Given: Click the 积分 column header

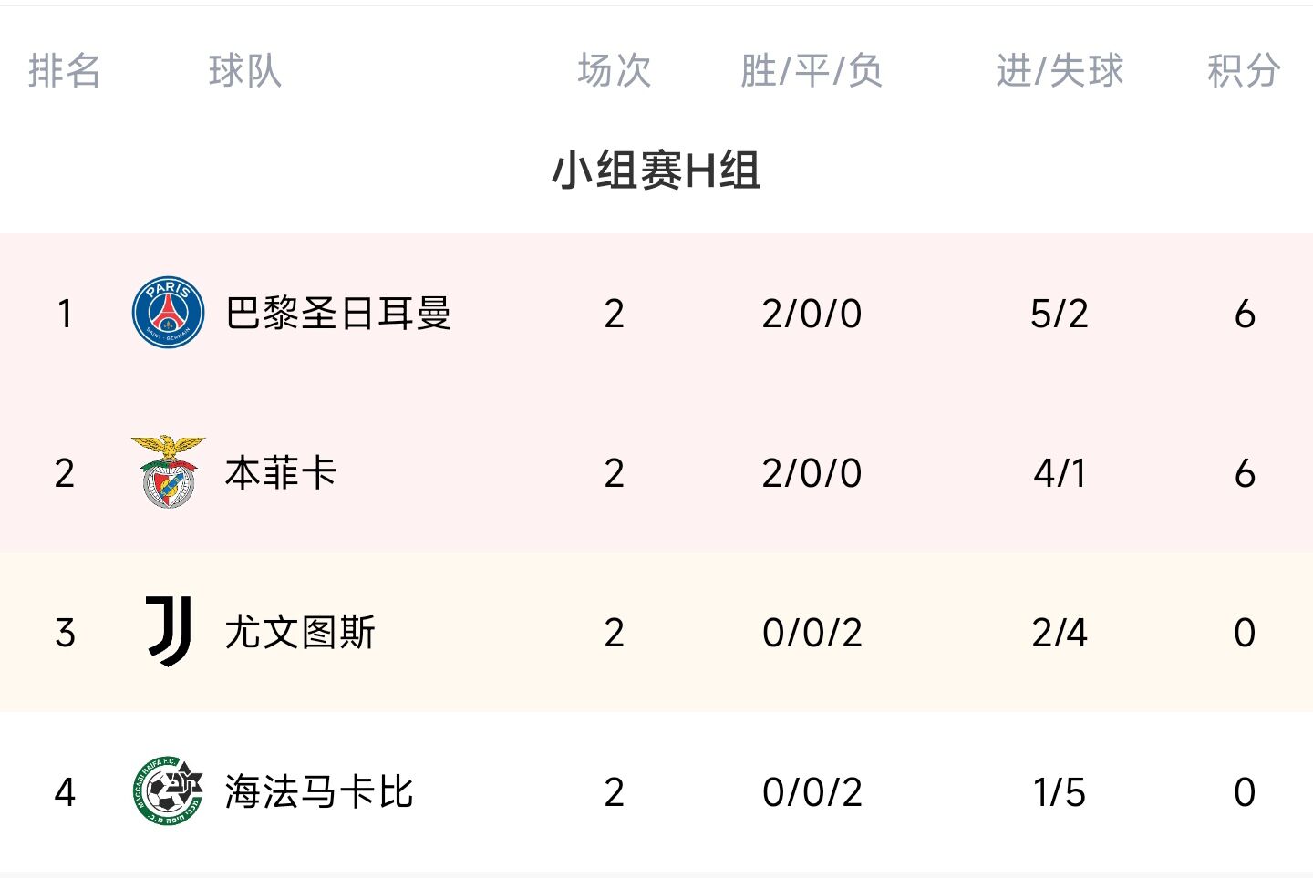Looking at the screenshot, I should [1245, 71].
